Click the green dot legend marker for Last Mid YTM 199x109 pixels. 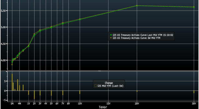tap(111, 35)
